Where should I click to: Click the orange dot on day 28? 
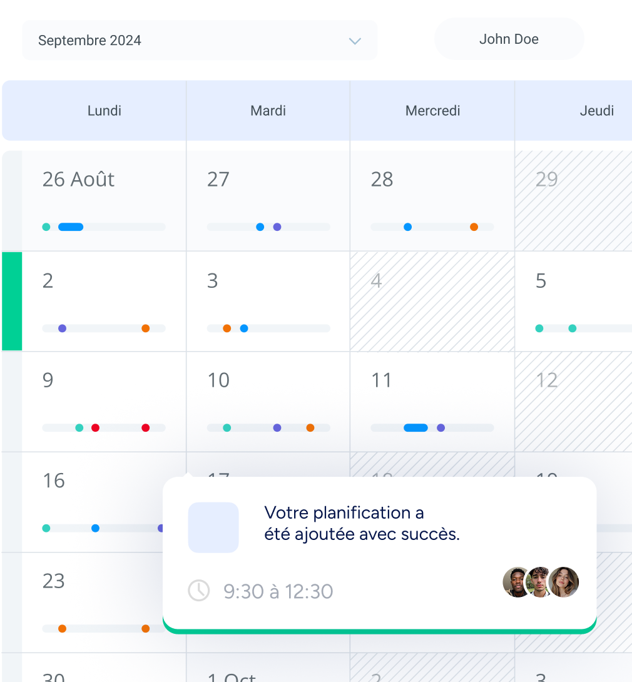pos(474,227)
